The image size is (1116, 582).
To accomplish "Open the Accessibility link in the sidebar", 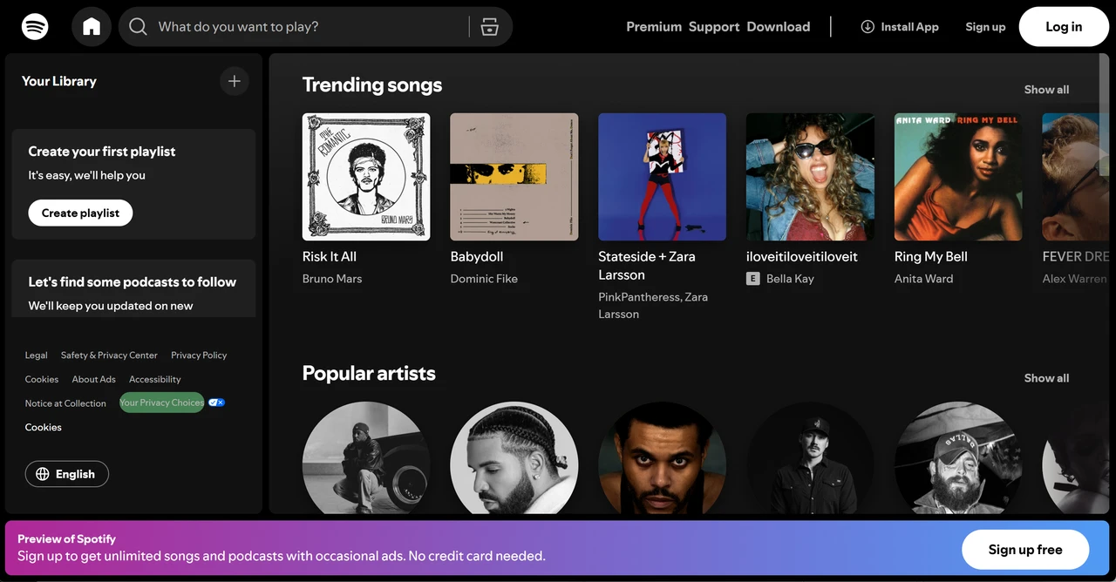I will [154, 379].
